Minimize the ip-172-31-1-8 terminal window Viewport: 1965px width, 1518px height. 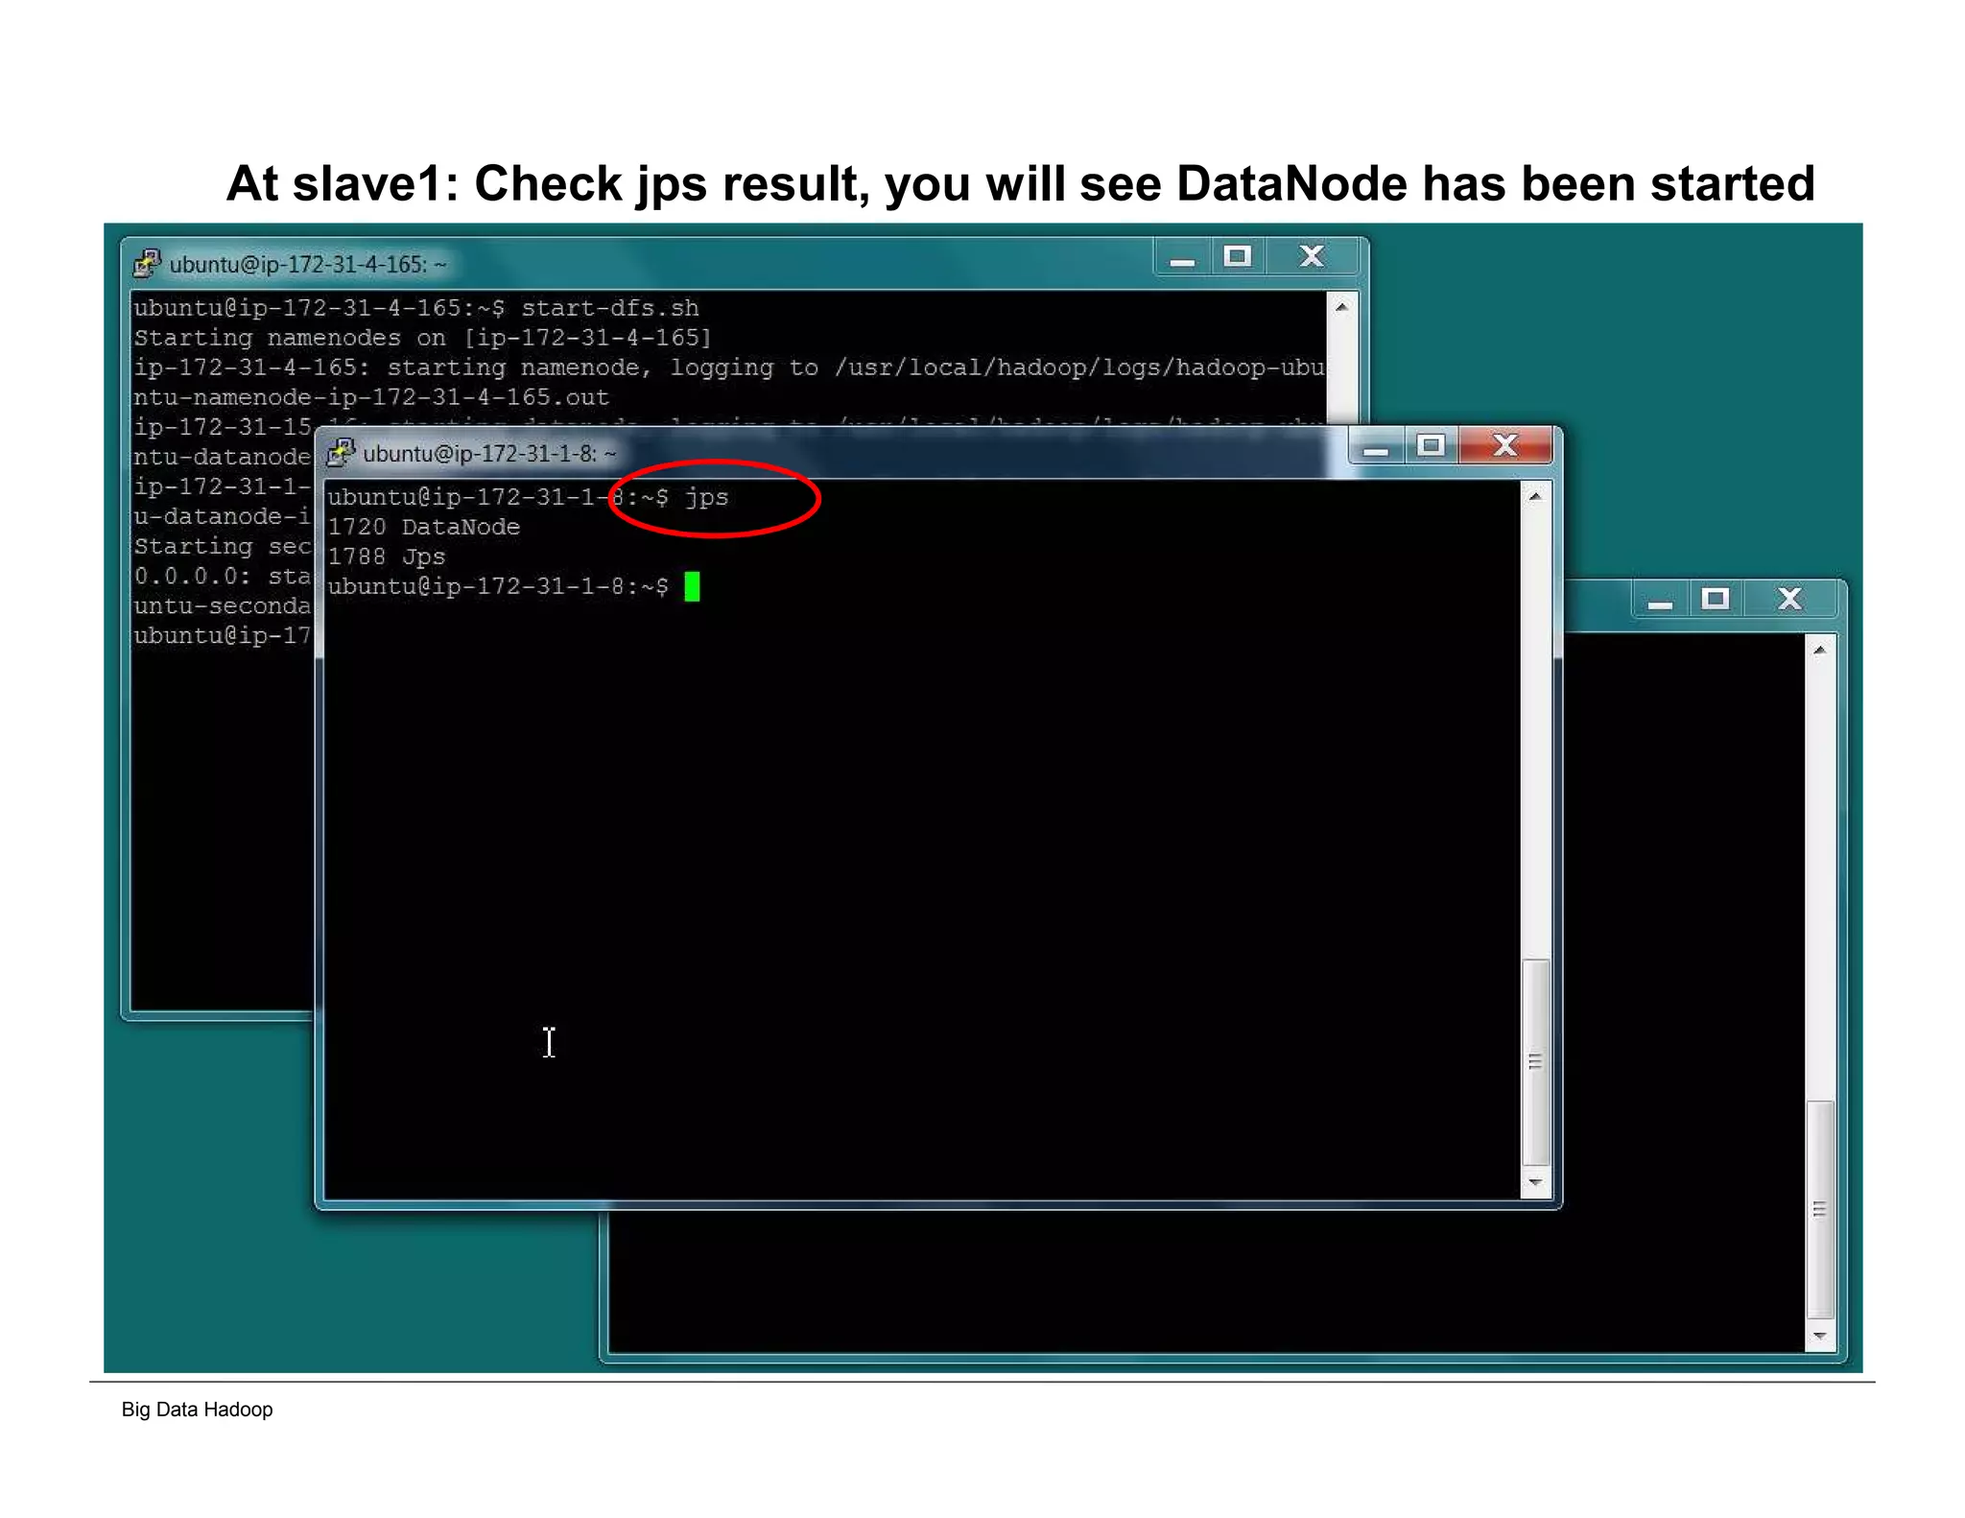[1376, 446]
